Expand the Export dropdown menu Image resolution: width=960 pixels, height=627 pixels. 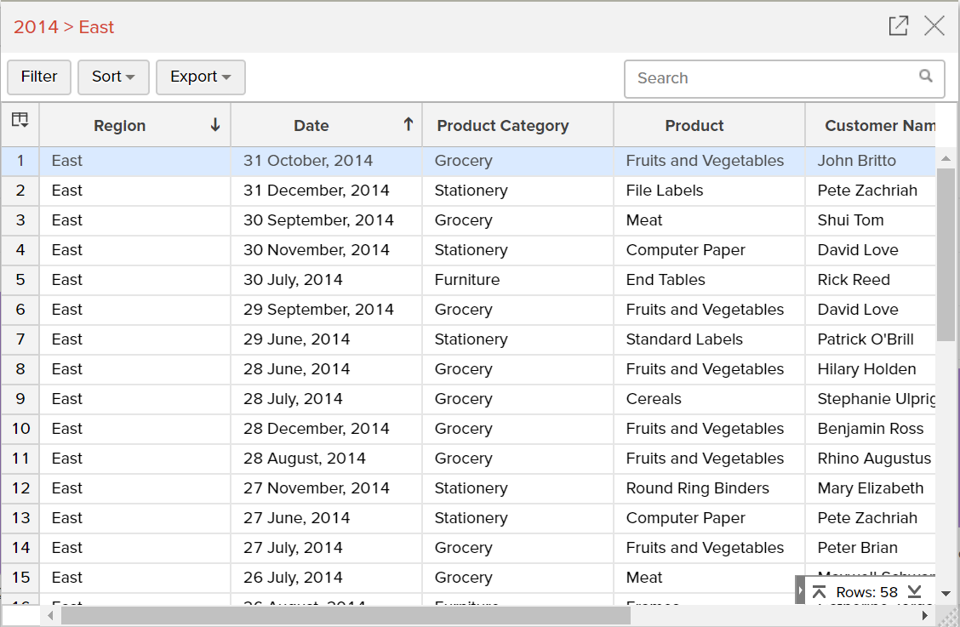click(x=201, y=77)
